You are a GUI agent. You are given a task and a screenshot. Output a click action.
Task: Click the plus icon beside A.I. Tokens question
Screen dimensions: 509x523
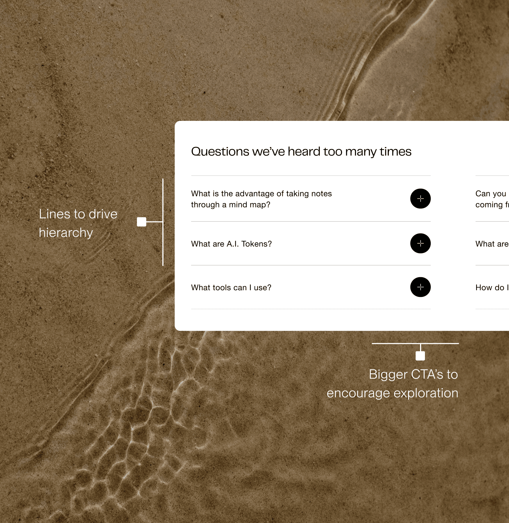[420, 243]
